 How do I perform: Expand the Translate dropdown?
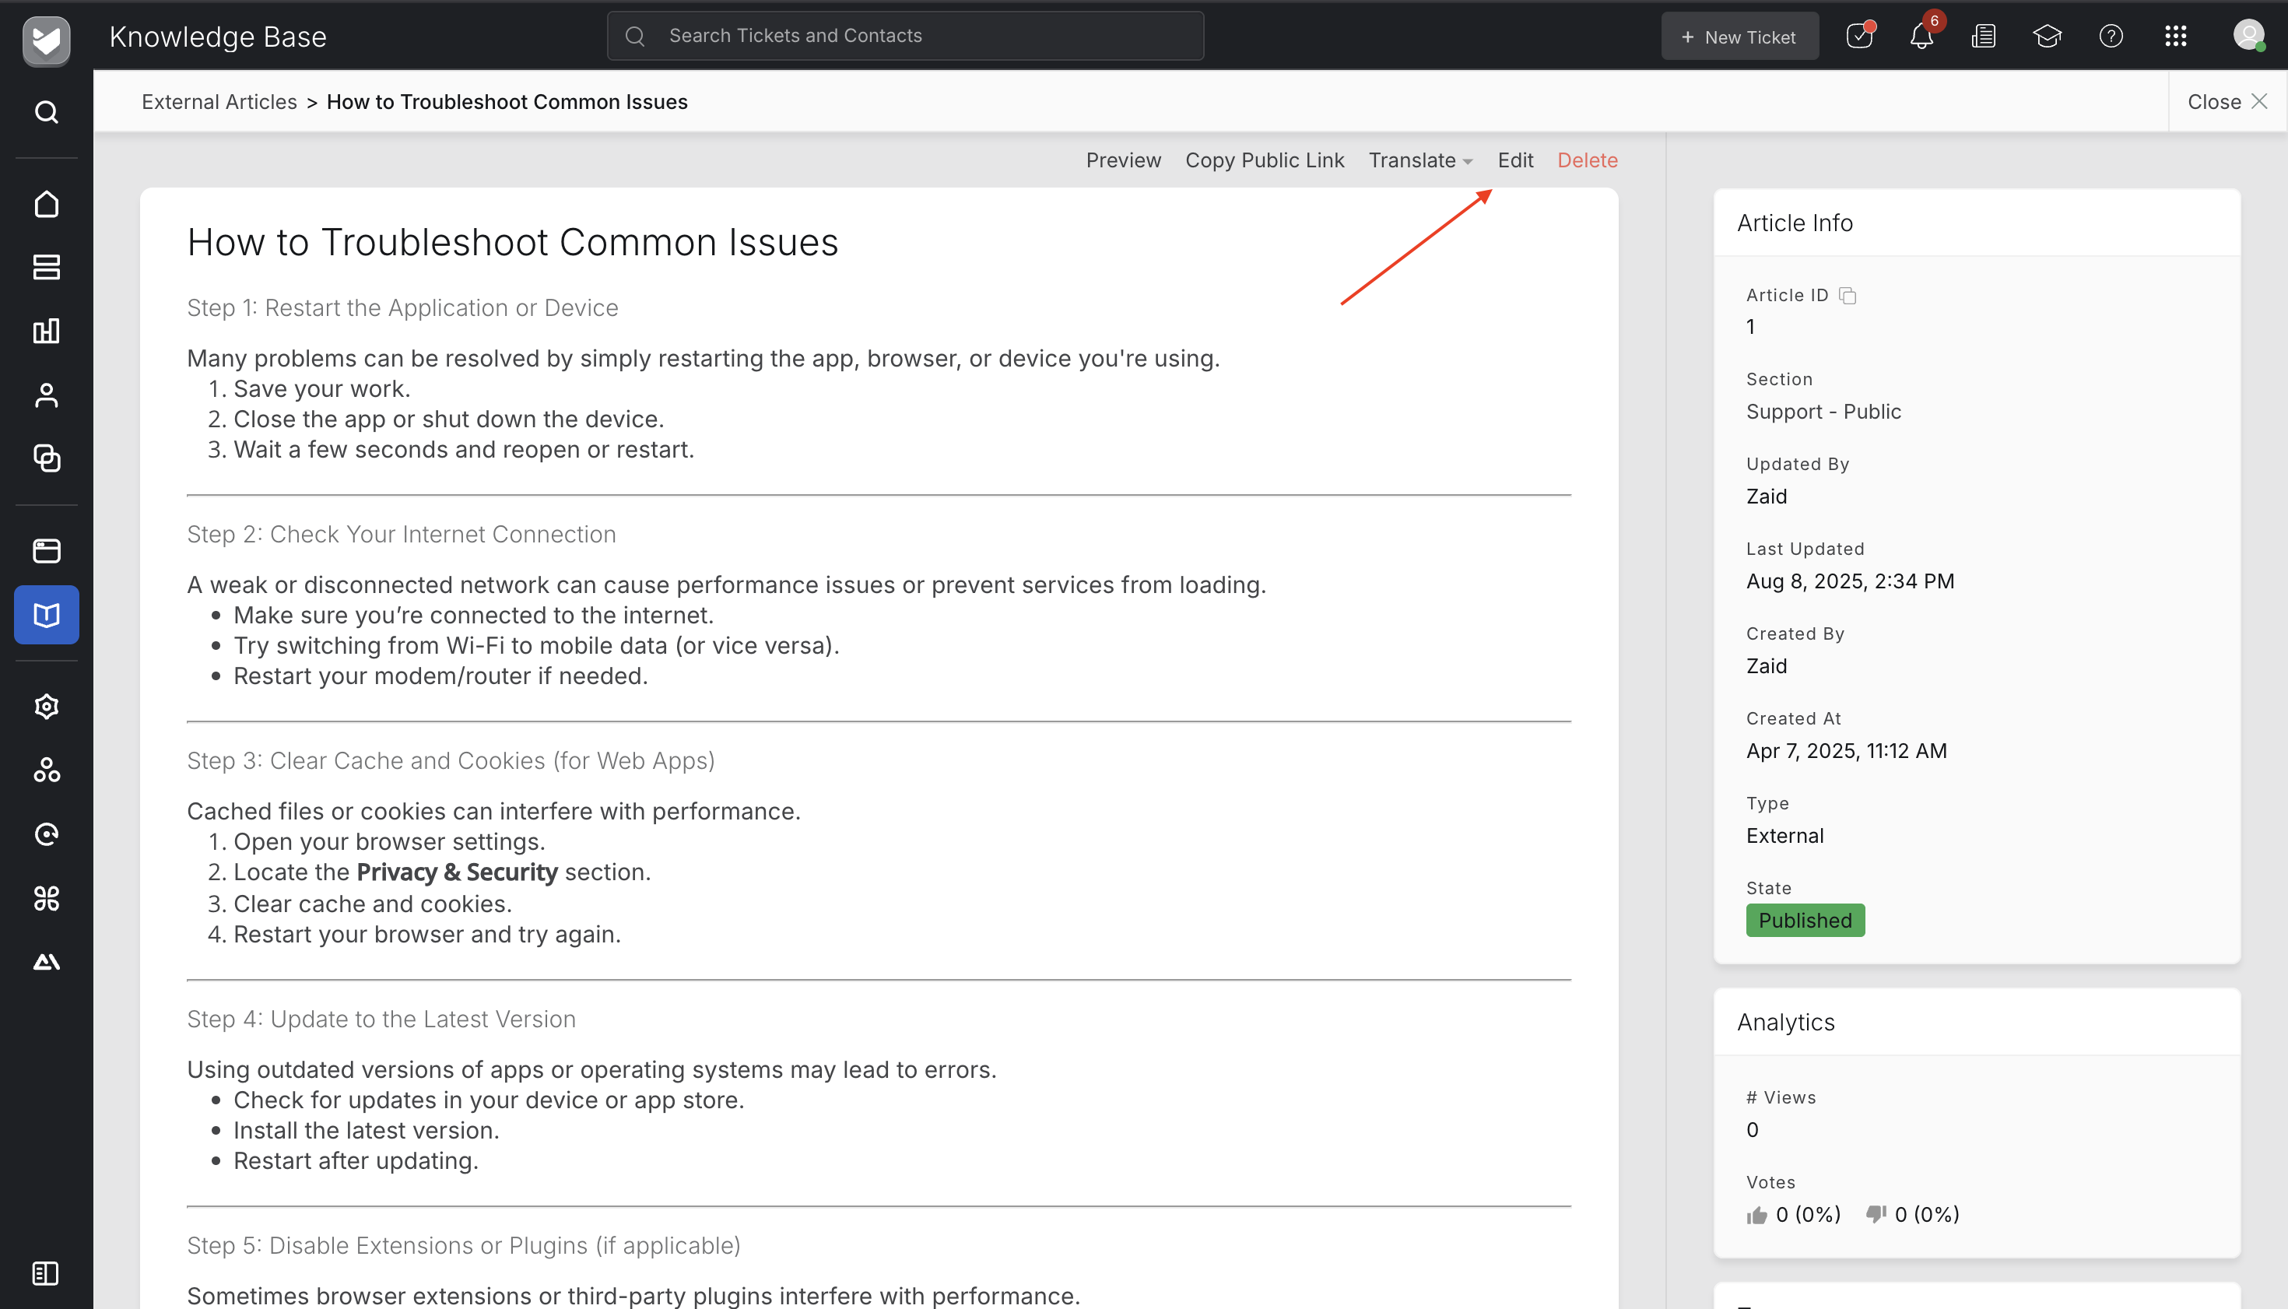pos(1420,160)
